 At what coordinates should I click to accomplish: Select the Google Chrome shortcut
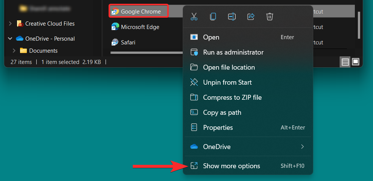click(x=140, y=11)
